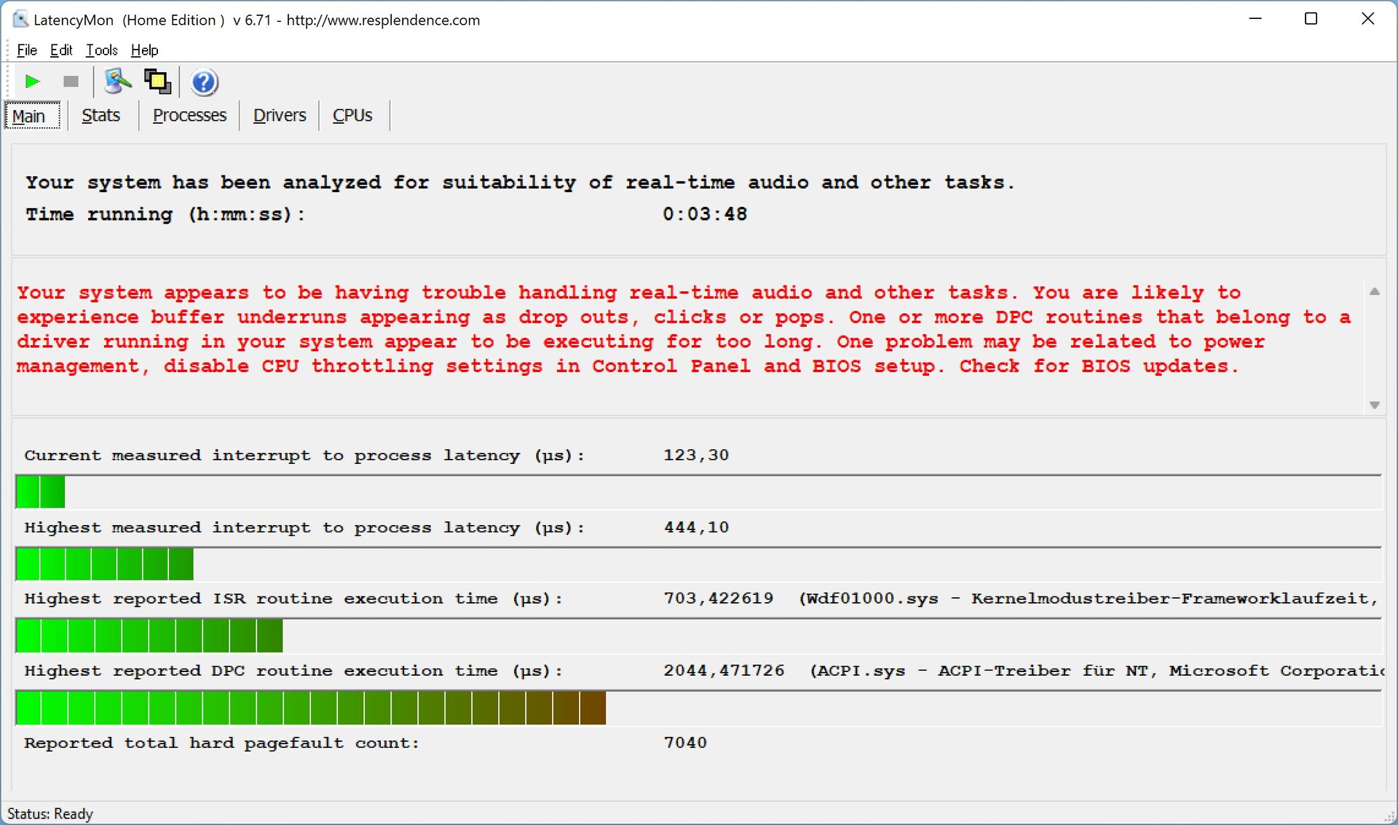
Task: Click the red warning message text area
Action: coord(684,330)
